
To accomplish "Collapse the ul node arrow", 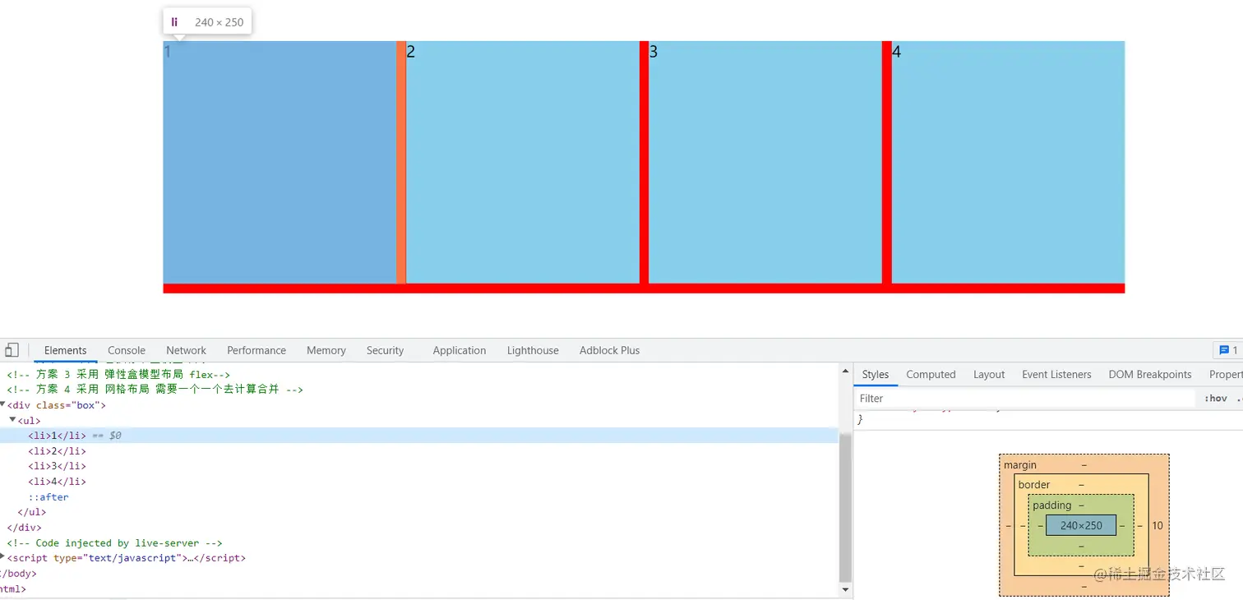I will point(13,420).
